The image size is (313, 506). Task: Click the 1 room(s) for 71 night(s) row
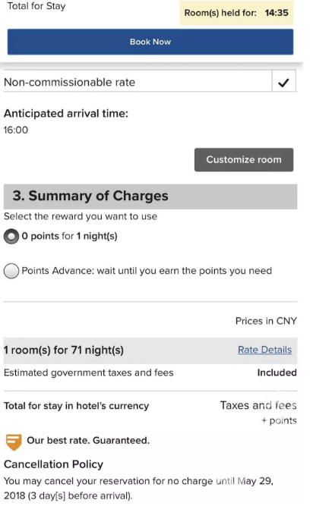150,350
